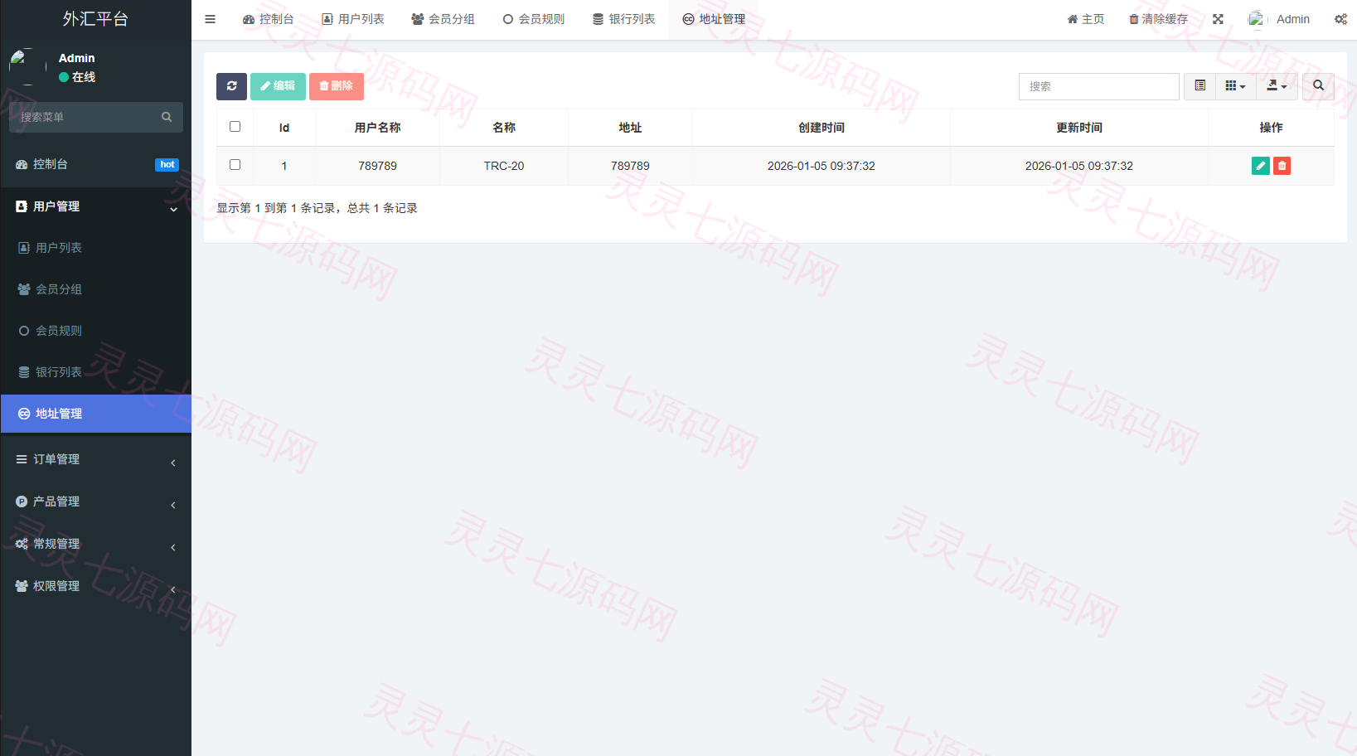
Task: Sort by 更新时间 column header
Action: coord(1079,128)
